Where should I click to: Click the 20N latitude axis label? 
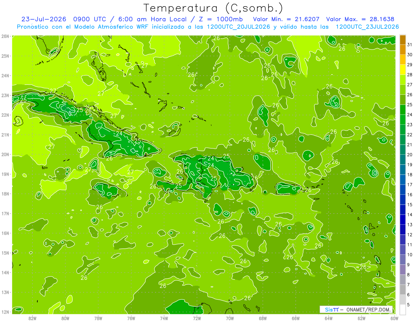click(x=5, y=154)
